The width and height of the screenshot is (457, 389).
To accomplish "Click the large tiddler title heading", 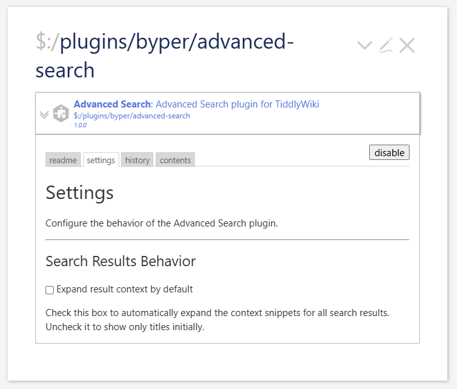I will pyautogui.click(x=165, y=56).
